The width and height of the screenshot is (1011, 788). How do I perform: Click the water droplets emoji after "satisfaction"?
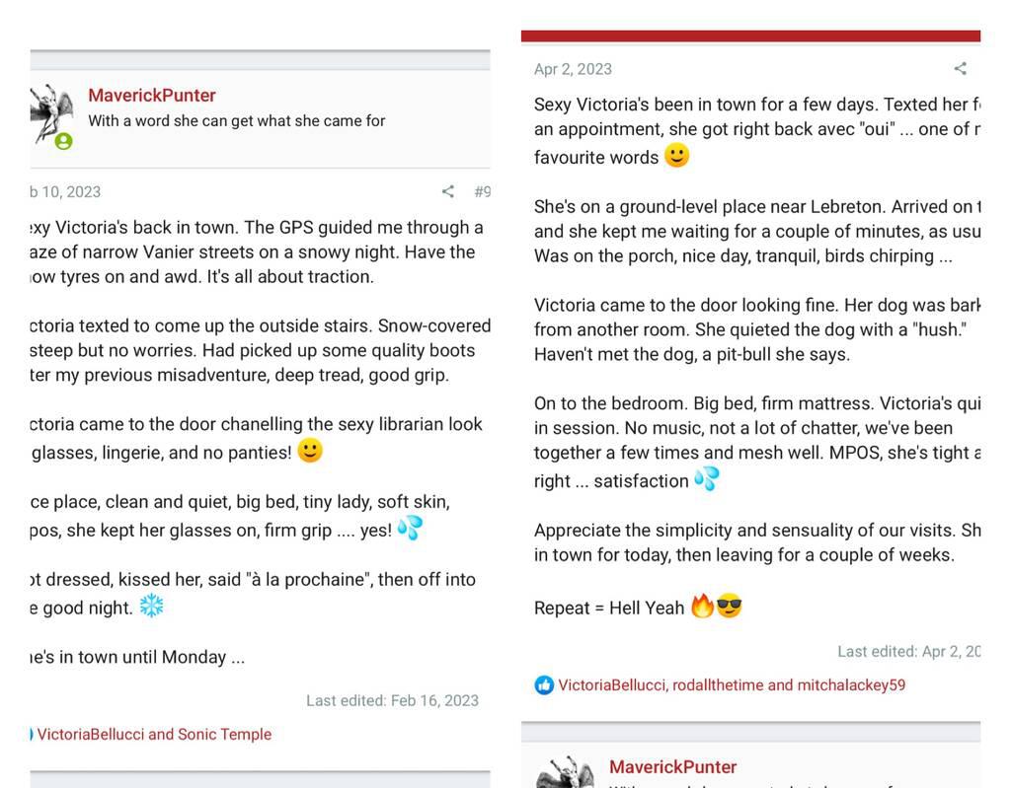pos(707,479)
